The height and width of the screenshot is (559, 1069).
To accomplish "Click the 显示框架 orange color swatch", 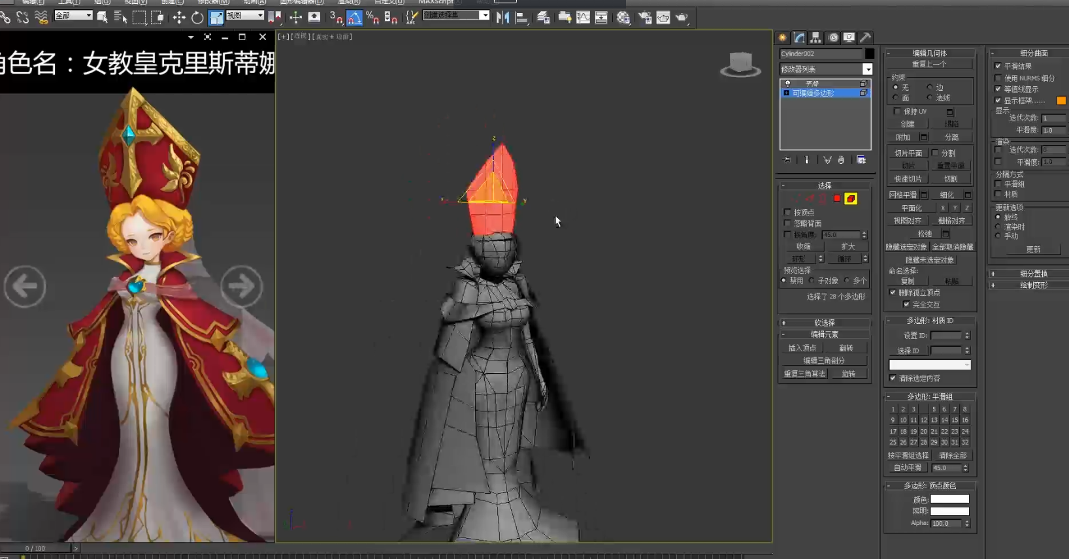I will [x=1061, y=101].
